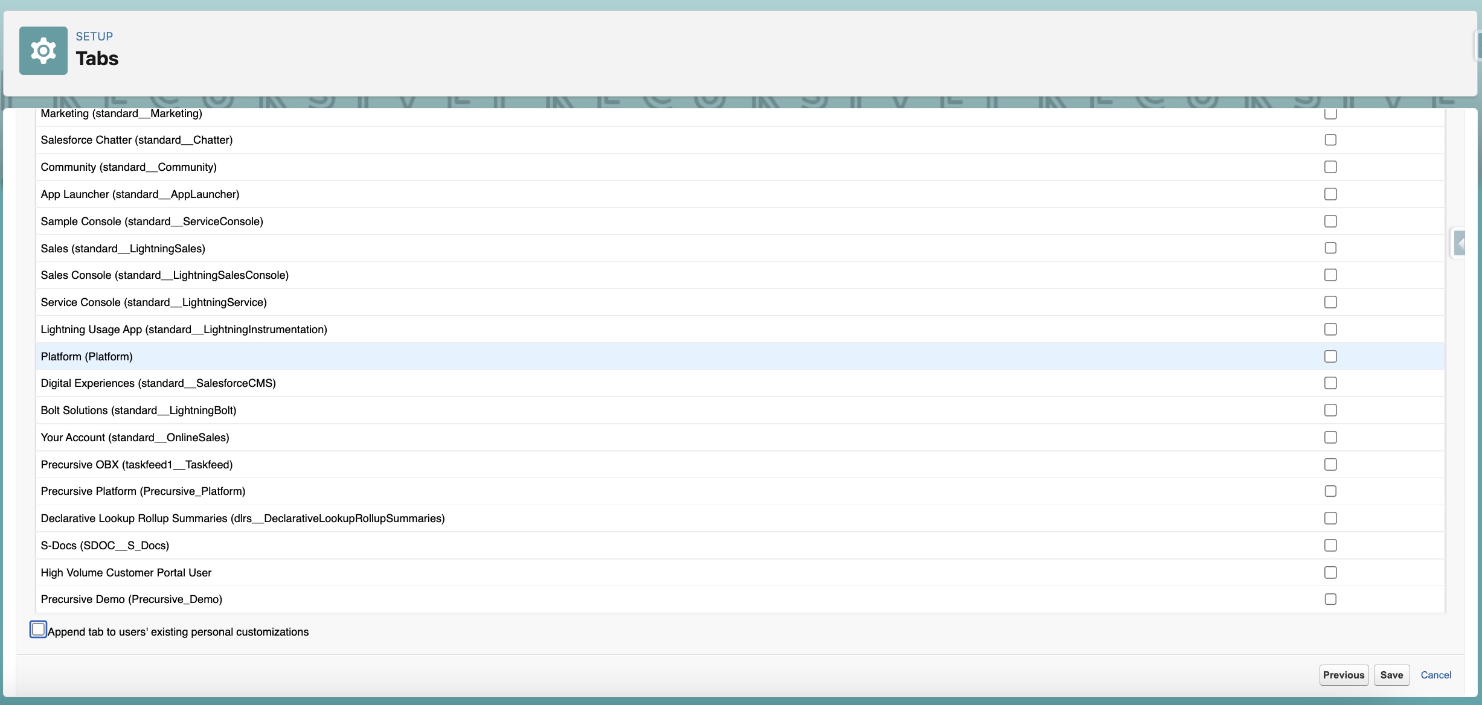Check the Precursive OBX Taskfeed checkbox
1482x705 pixels.
pyautogui.click(x=1330, y=464)
